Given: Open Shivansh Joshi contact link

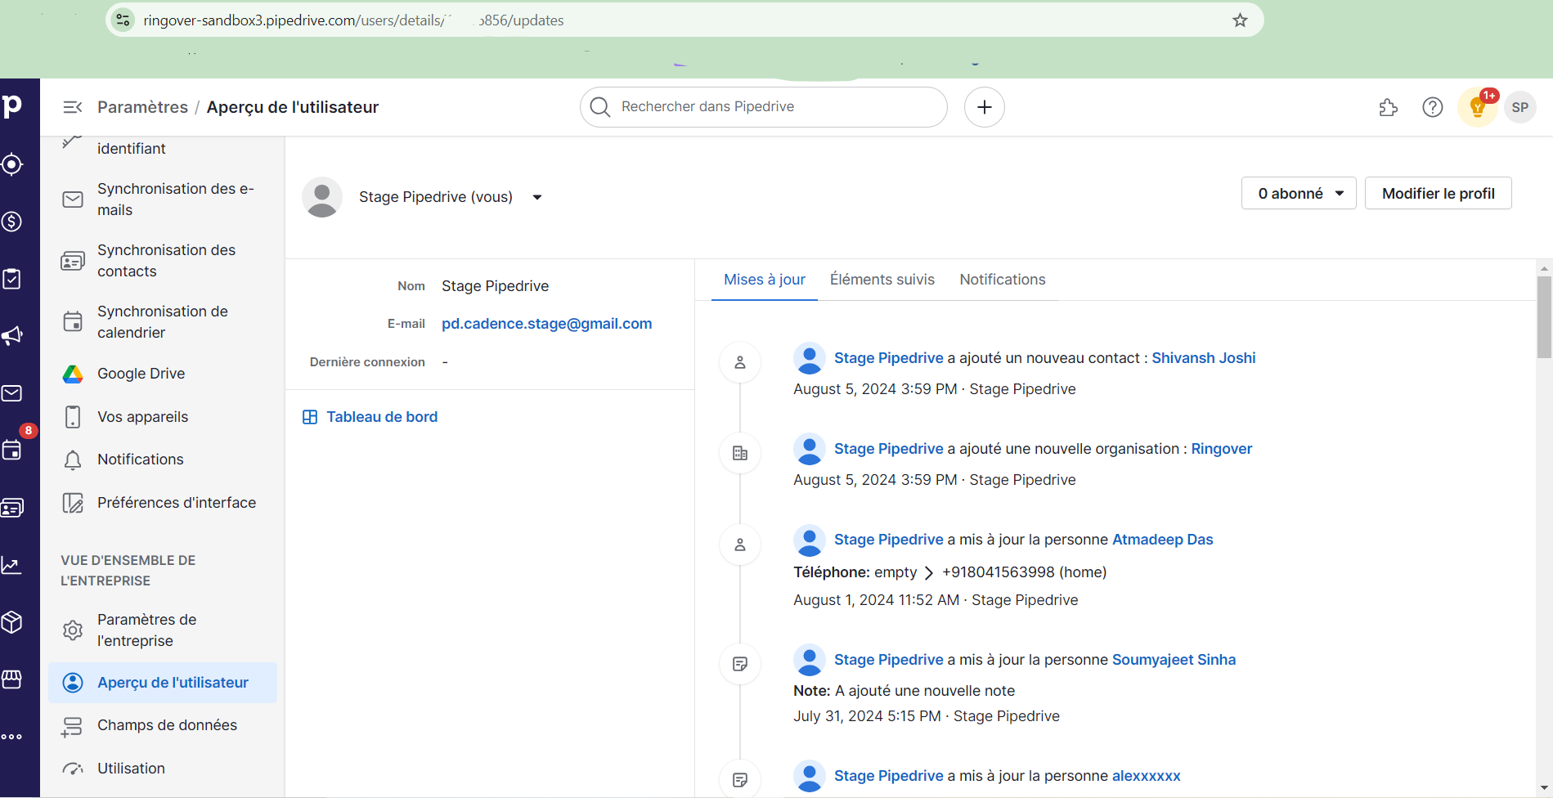Looking at the screenshot, I should tap(1203, 358).
